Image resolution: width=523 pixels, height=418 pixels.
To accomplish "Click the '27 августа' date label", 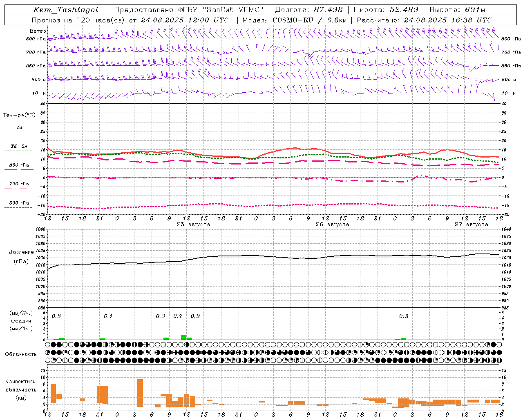I will pyautogui.click(x=472, y=225).
